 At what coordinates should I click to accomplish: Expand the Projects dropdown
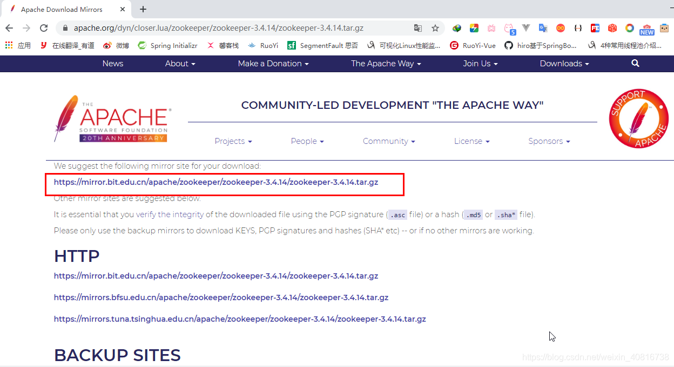point(233,141)
